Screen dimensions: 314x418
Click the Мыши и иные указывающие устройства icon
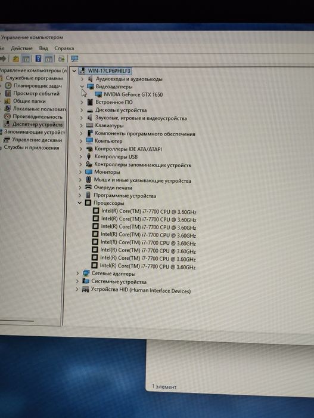89,180
